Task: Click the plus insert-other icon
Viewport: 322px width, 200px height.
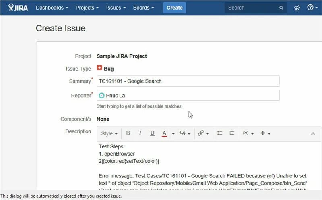Action: pyautogui.click(x=263, y=133)
